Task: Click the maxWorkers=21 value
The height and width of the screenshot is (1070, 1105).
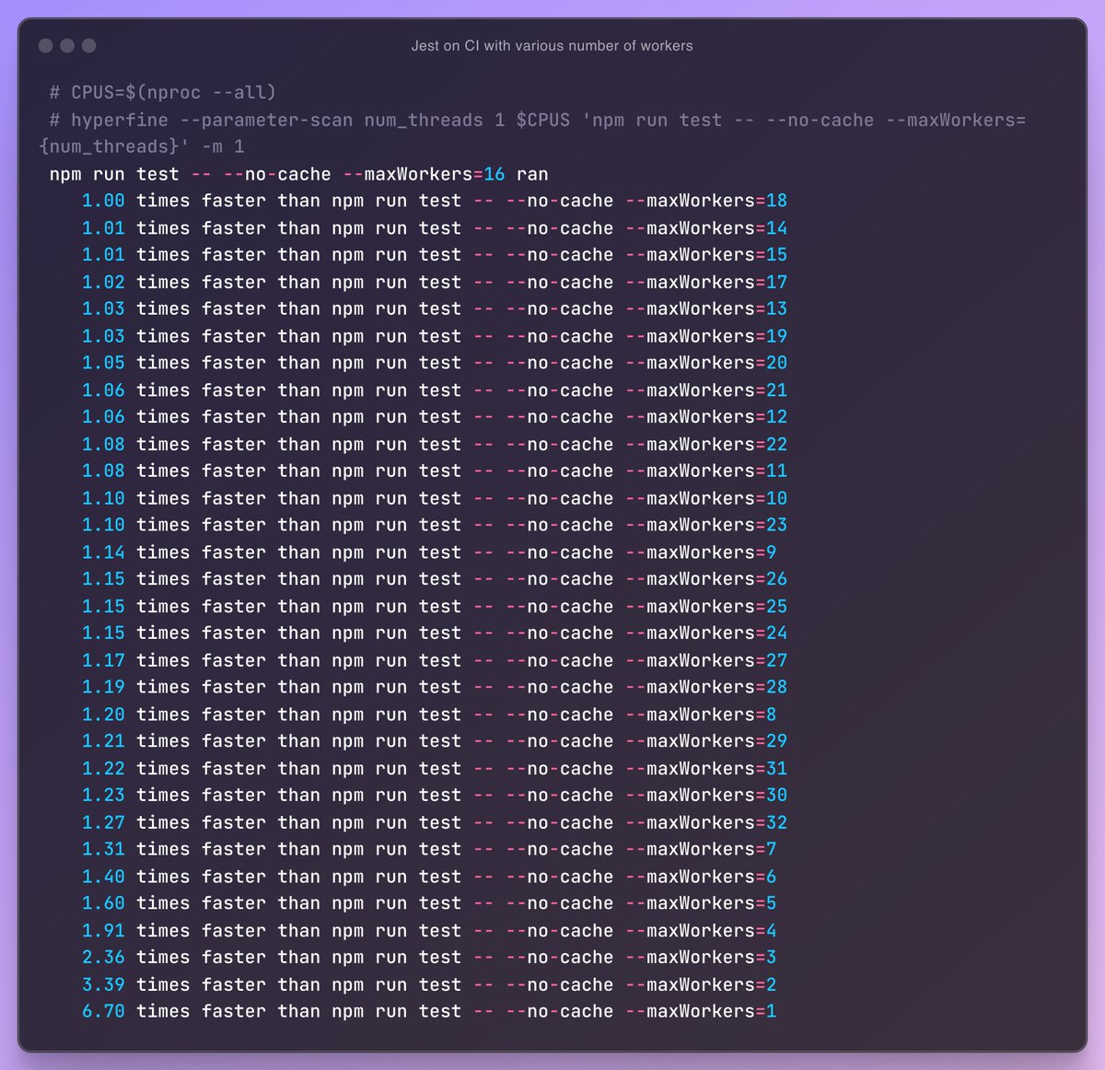Action: tap(776, 390)
